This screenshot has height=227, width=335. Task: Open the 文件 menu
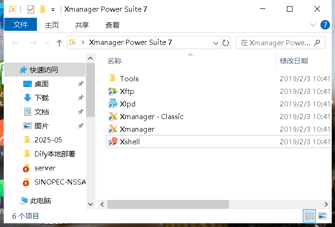click(x=21, y=25)
